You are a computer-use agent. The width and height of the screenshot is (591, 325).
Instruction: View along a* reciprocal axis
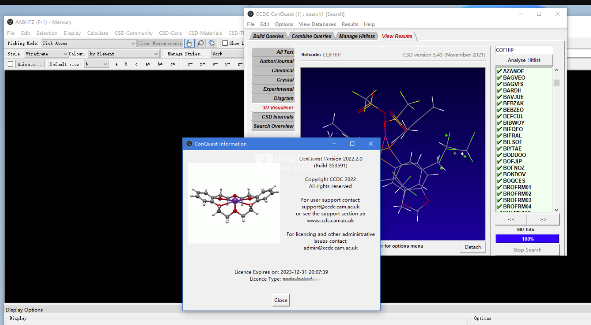[148, 64]
